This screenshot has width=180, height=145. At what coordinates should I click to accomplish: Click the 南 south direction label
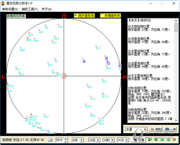click(64, 15)
